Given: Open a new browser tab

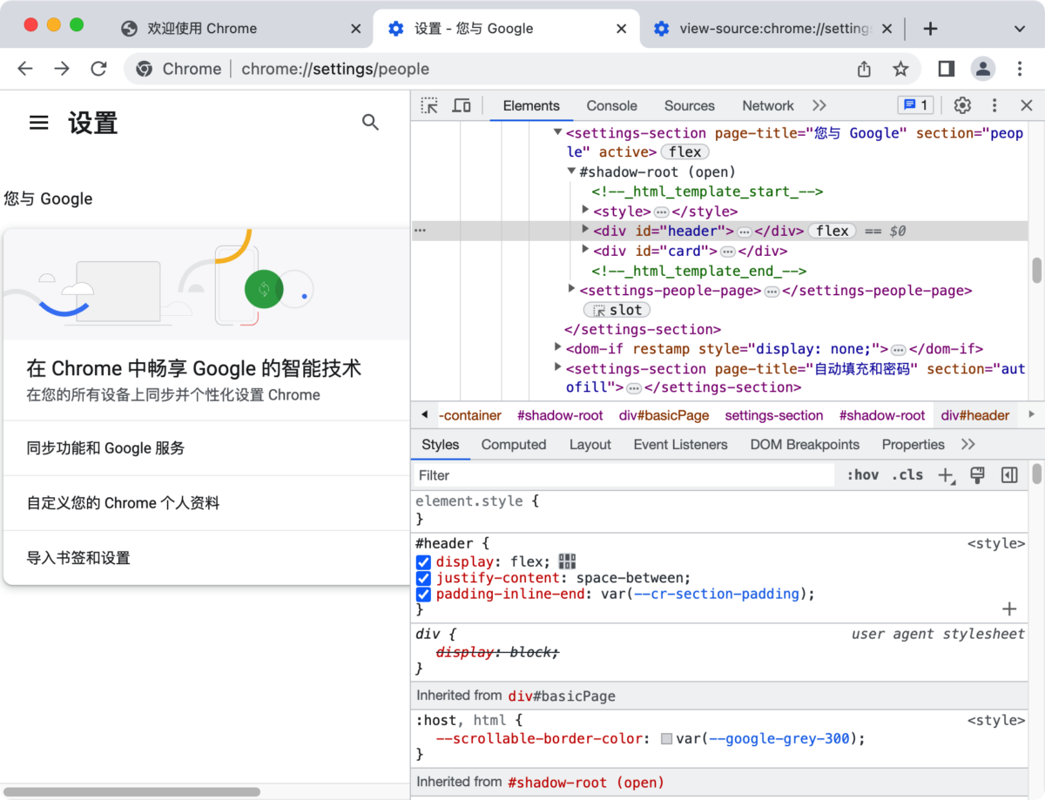Looking at the screenshot, I should click(930, 29).
